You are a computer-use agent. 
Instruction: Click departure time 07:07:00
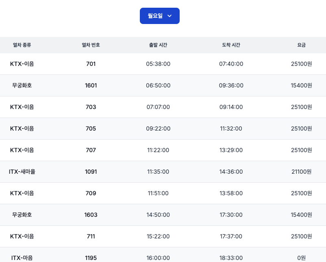(x=158, y=107)
